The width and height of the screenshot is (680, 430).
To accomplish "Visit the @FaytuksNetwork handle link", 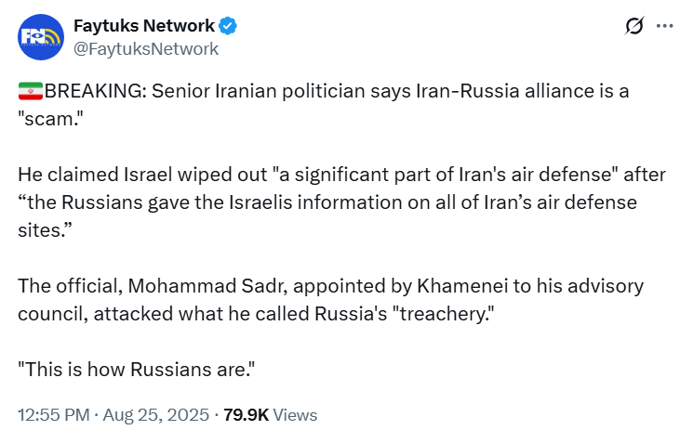I will point(146,49).
